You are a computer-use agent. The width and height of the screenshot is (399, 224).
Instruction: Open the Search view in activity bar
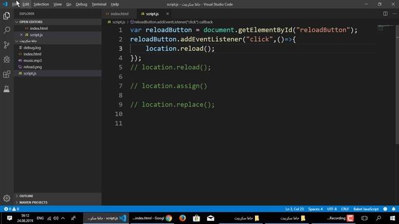click(7, 30)
